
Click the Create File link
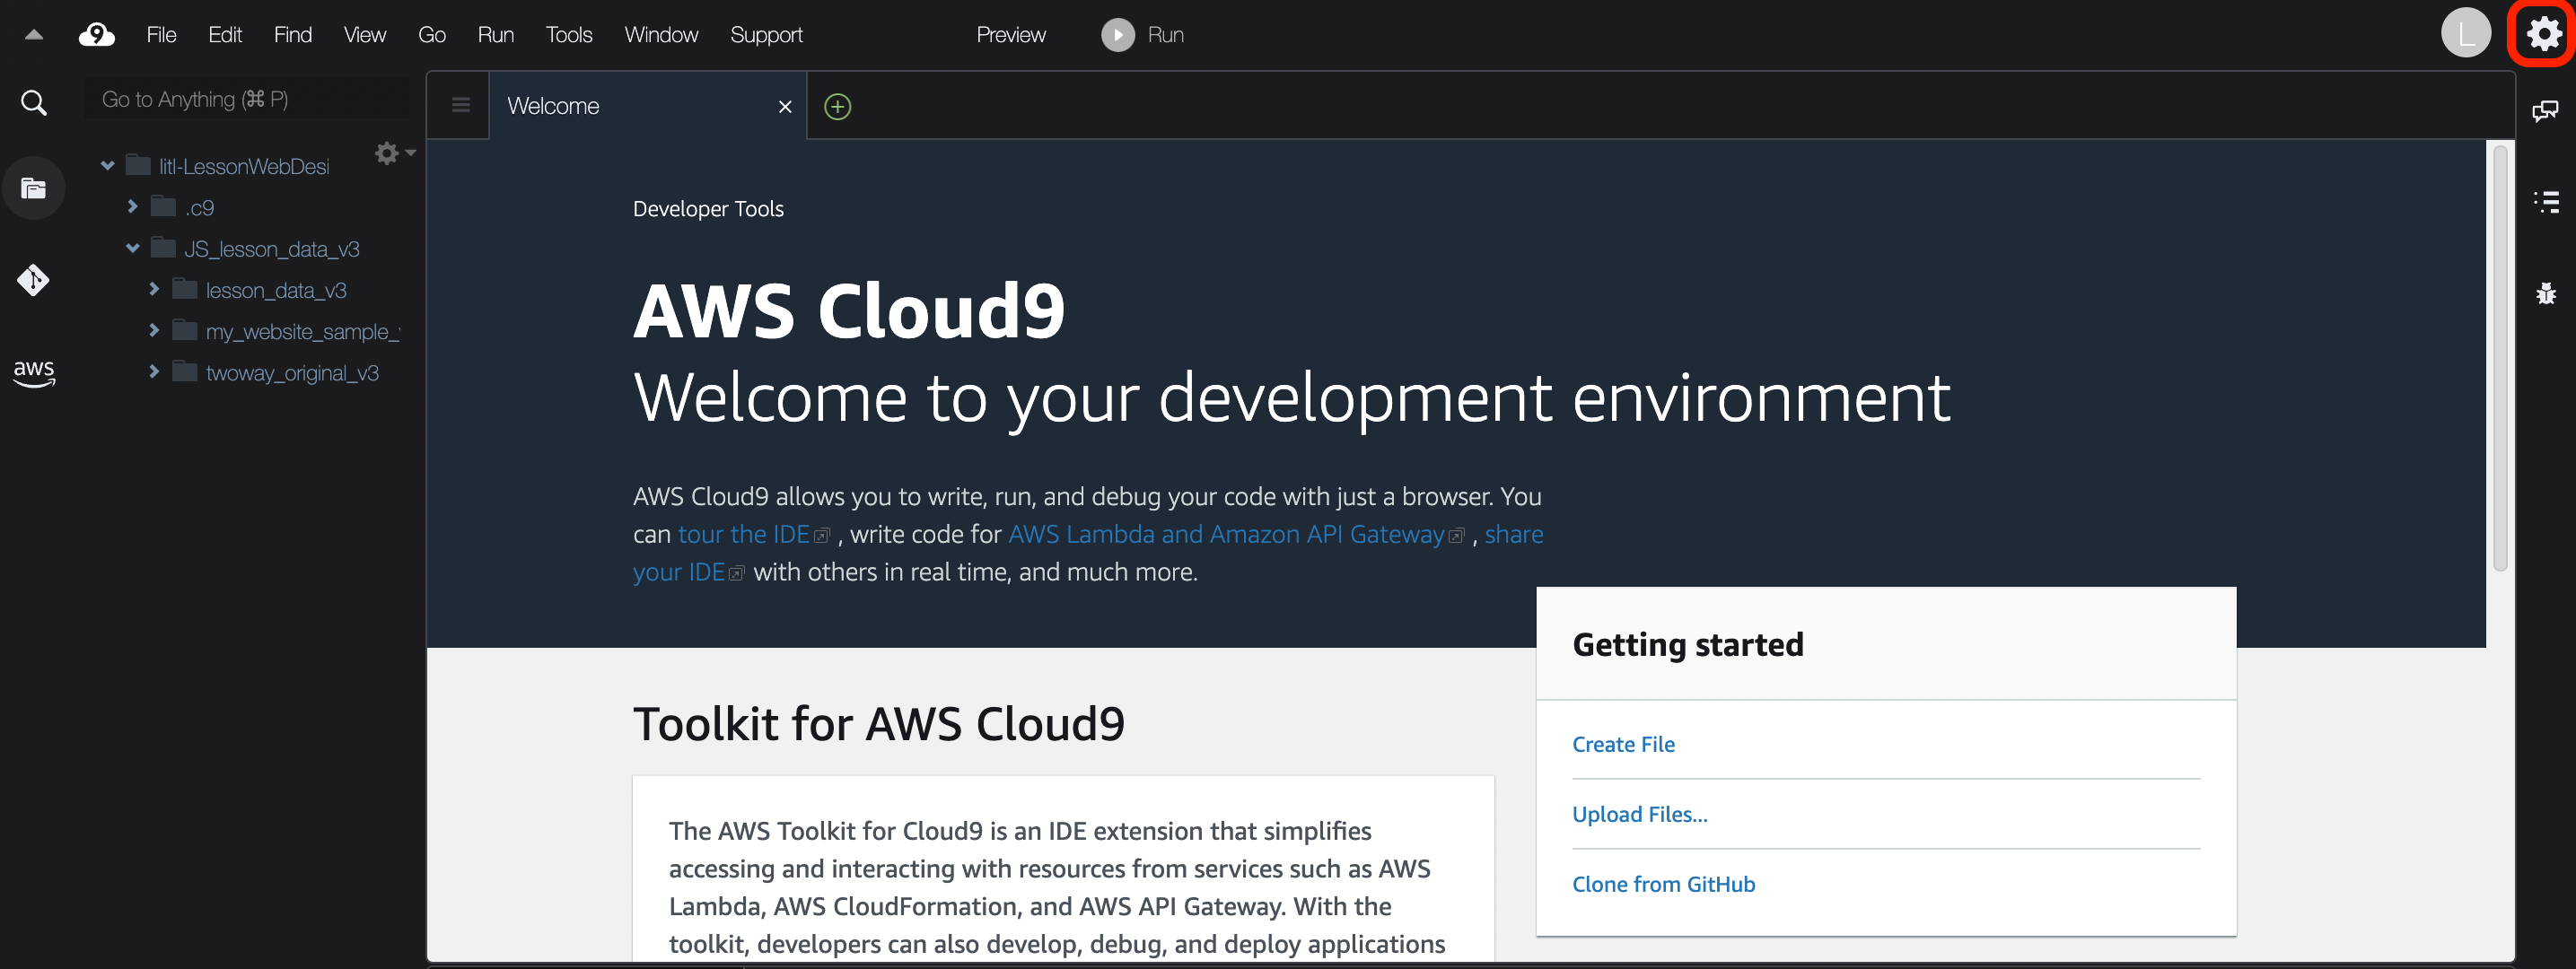[1622, 744]
